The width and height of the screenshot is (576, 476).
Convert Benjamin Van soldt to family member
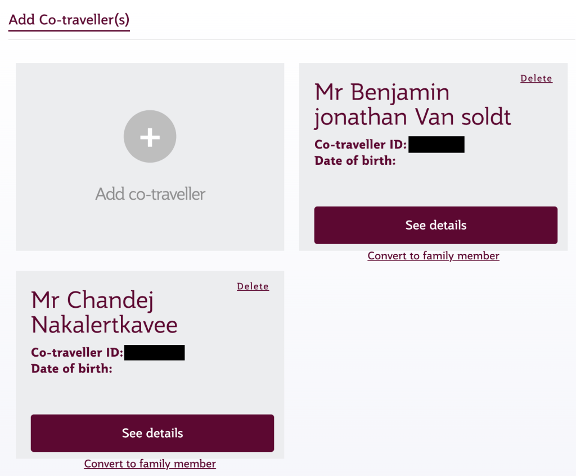[x=433, y=256]
